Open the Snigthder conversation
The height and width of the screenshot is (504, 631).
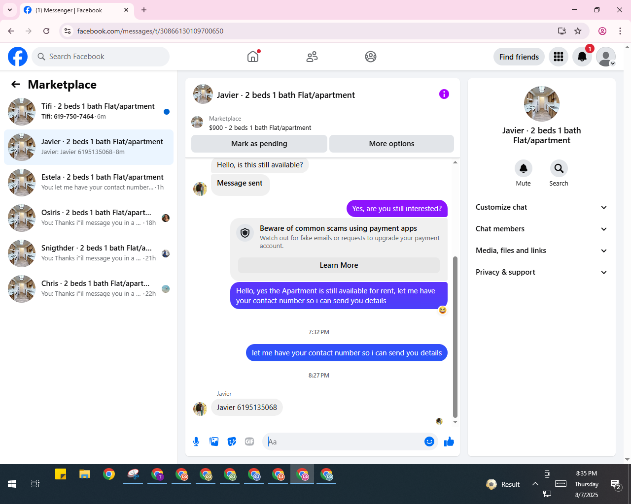(89, 253)
